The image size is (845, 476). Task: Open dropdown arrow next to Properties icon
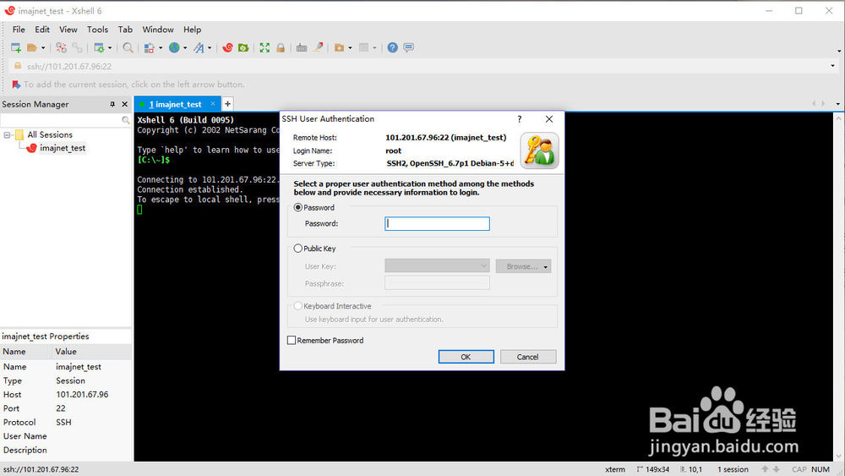click(110, 48)
